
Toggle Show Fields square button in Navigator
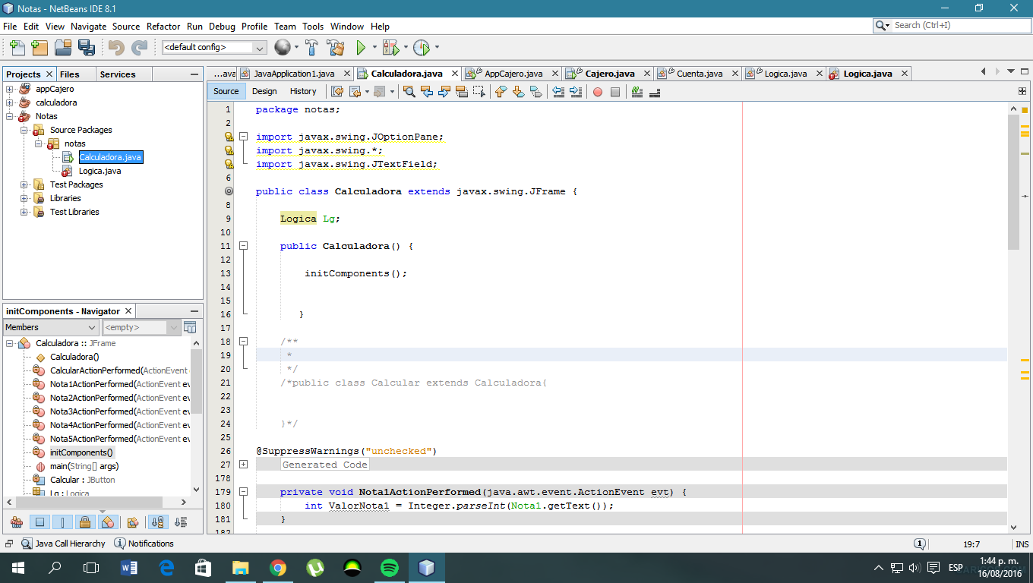click(x=40, y=522)
